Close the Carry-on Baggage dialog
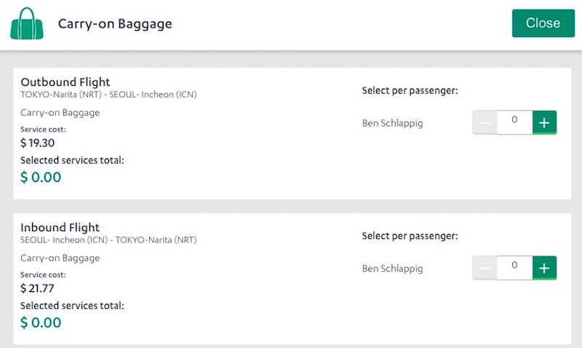582x348 pixels. pos(543,23)
